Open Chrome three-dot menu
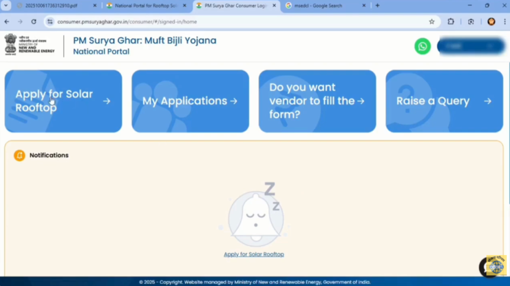 tap(504, 21)
